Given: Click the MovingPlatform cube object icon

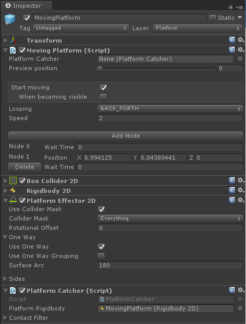Looking at the screenshot, I should click(x=10, y=19).
